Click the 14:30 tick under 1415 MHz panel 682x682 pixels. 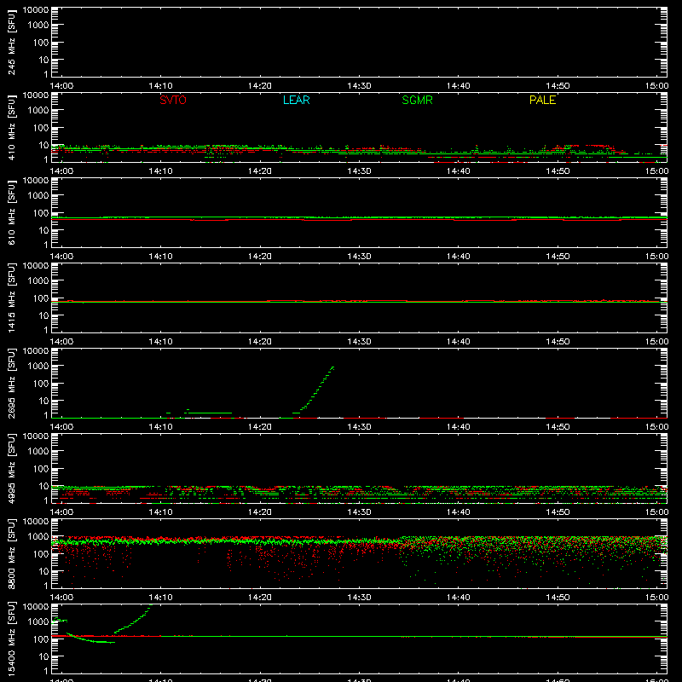[x=359, y=342]
